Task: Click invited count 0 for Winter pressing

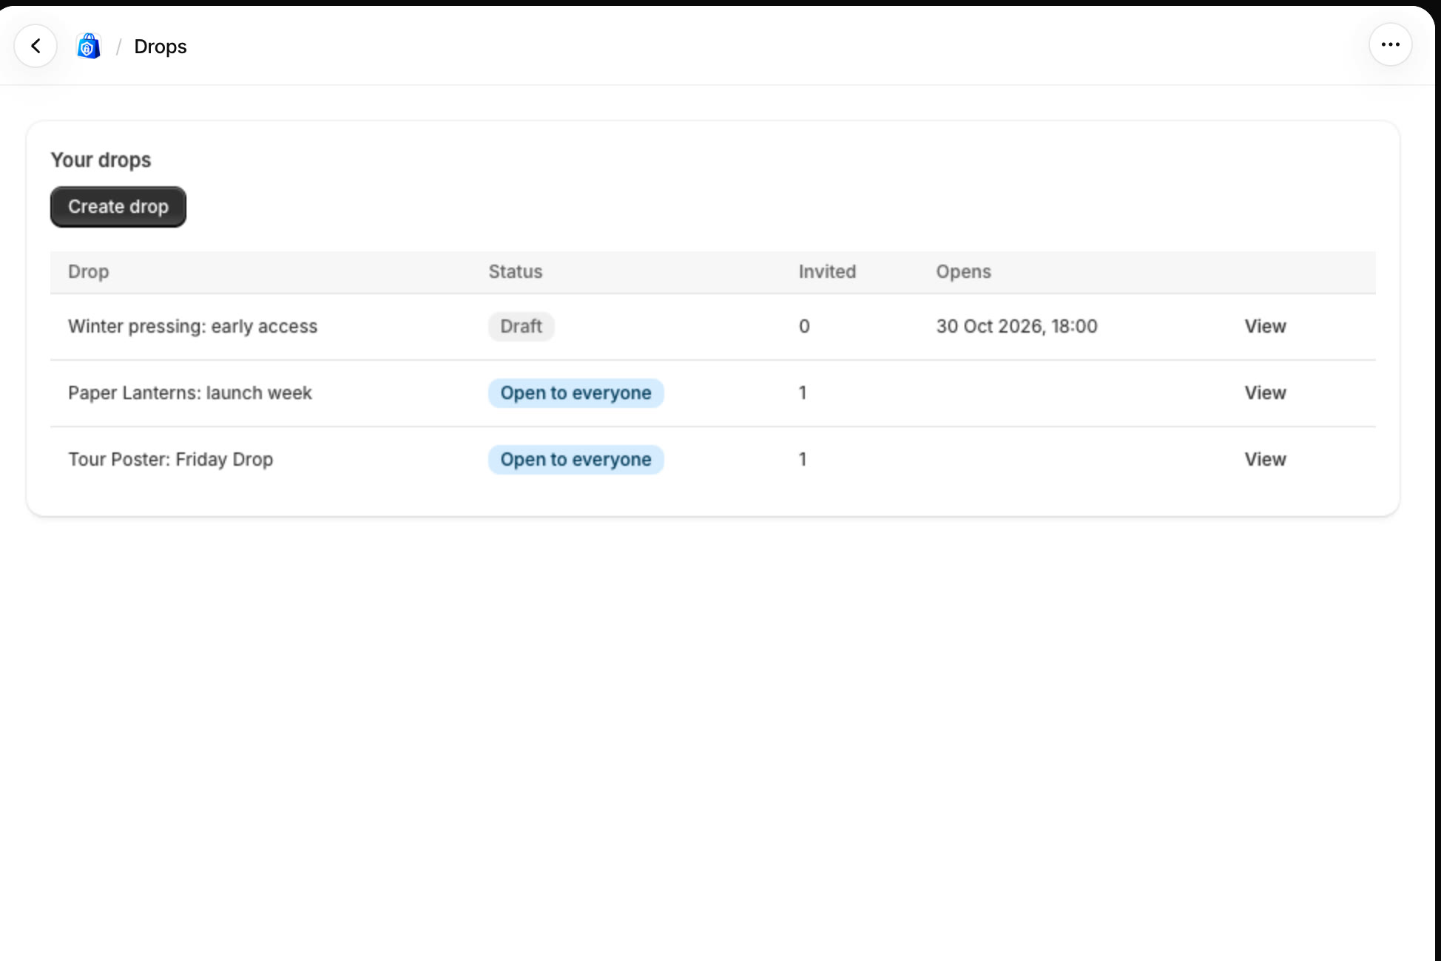Action: pos(804,327)
